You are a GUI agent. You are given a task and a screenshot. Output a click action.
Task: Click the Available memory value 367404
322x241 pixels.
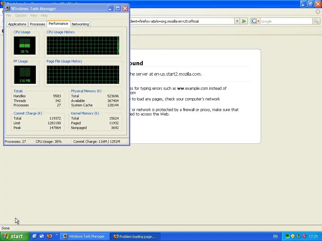click(x=113, y=101)
